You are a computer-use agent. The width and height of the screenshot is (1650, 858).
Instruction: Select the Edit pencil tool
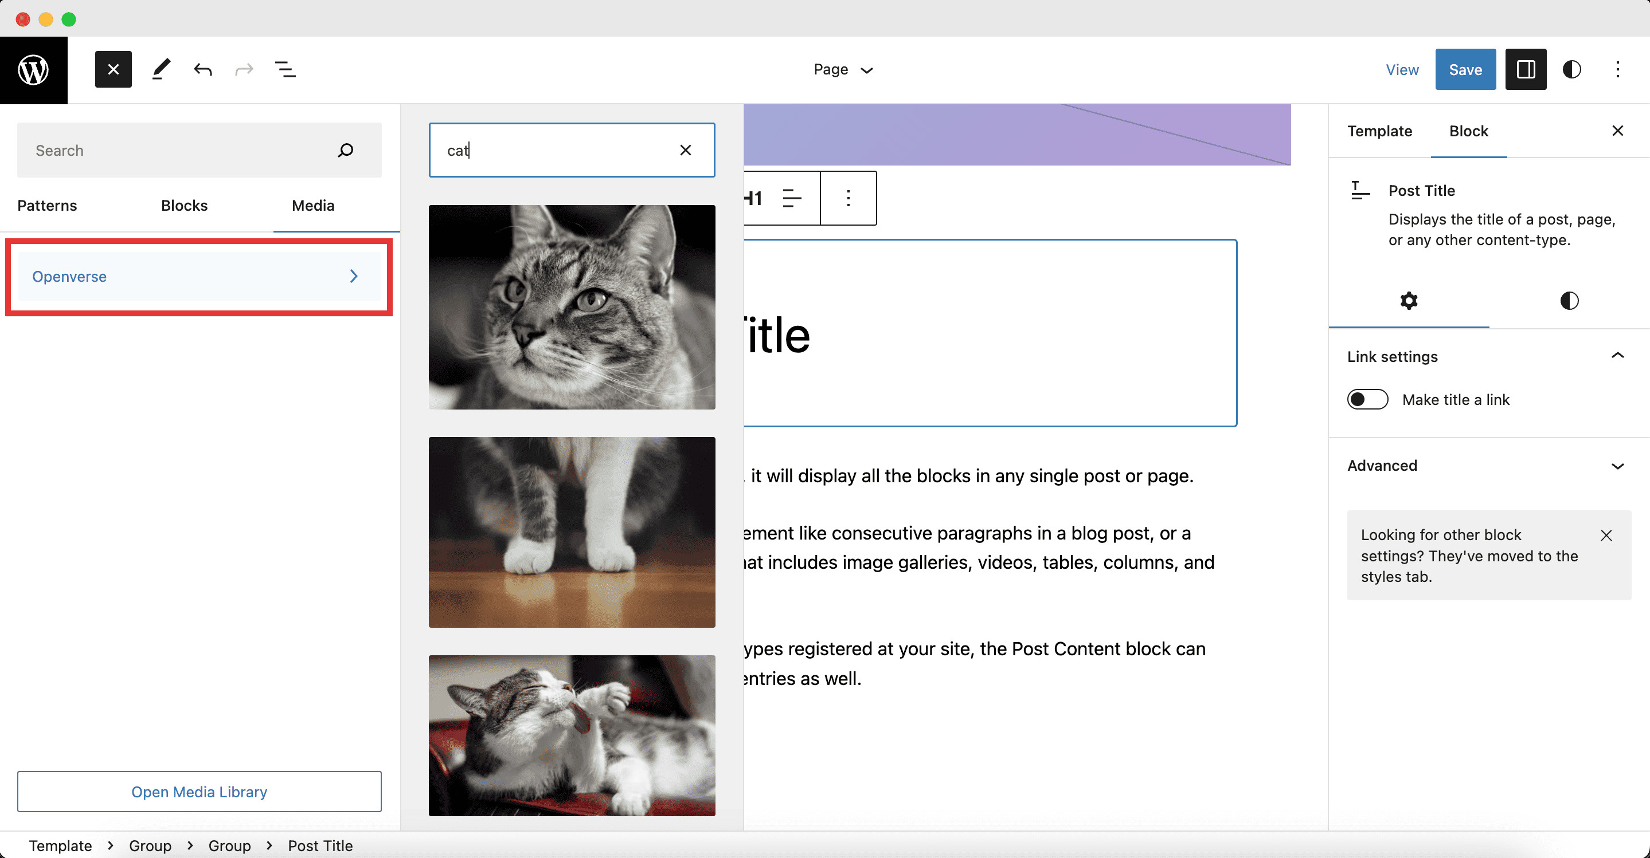tap(162, 69)
